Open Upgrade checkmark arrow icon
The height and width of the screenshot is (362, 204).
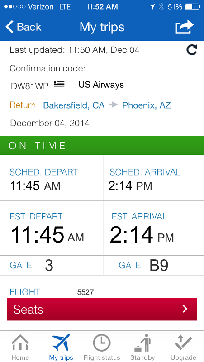pyautogui.click(x=183, y=343)
